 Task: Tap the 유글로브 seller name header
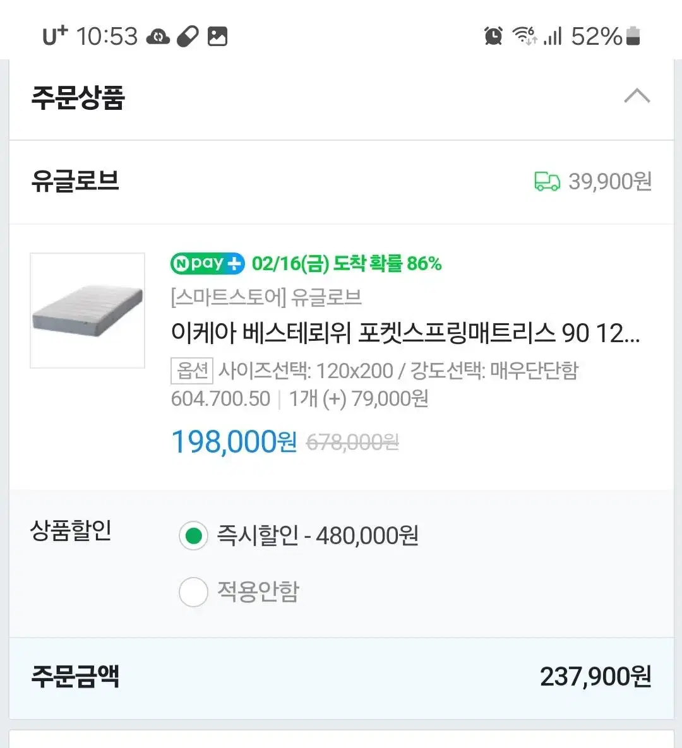(75, 181)
